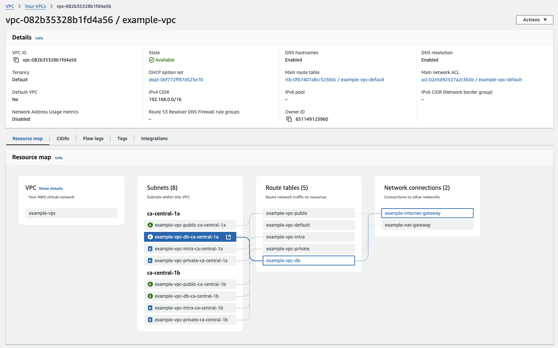Copy the VPC ID using the copy icon
Screen dimensions: 558x348
[16, 60]
